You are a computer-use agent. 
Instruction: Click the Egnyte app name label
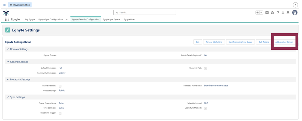(15, 19)
